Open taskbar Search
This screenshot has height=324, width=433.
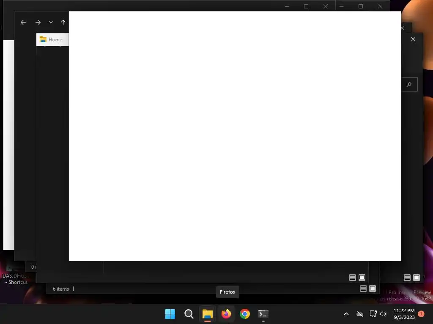point(189,314)
